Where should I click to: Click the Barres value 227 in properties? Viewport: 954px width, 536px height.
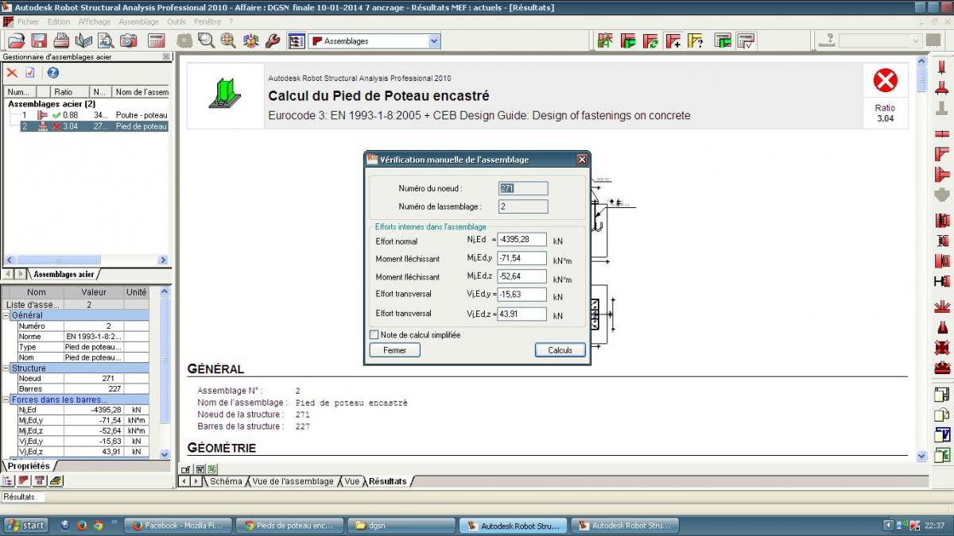94,389
